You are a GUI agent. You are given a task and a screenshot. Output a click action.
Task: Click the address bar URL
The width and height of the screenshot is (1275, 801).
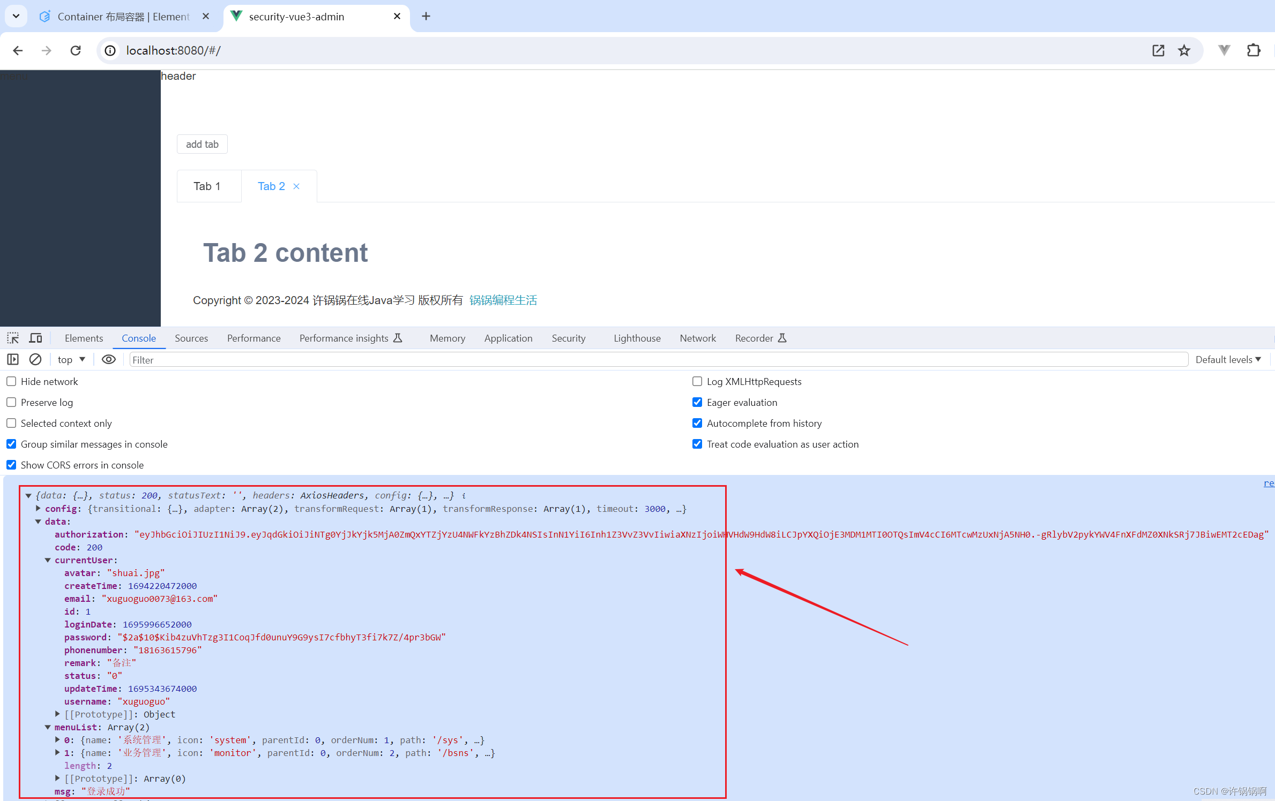pos(173,50)
